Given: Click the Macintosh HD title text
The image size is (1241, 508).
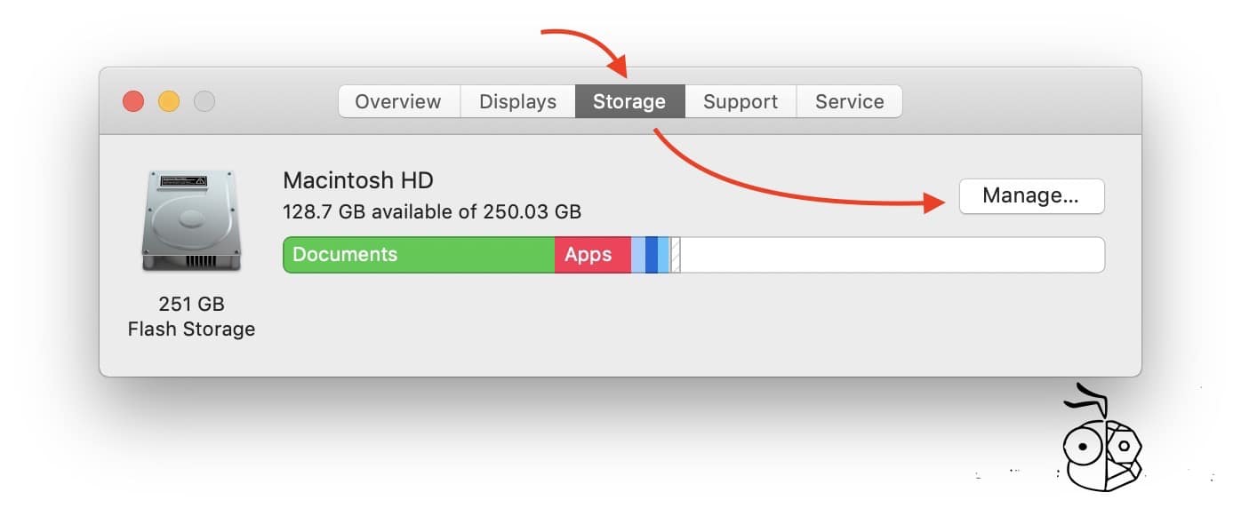Looking at the screenshot, I should click(x=358, y=180).
